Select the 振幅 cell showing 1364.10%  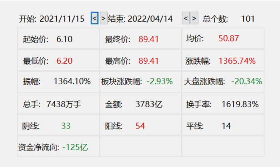click(x=58, y=82)
